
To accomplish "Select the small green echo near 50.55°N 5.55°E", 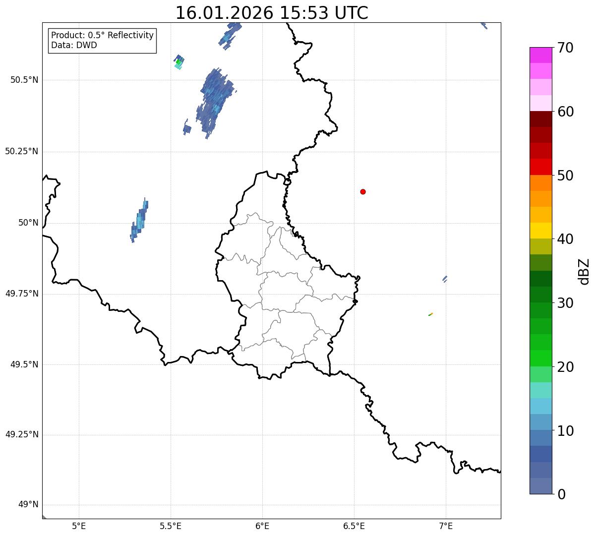I will (179, 62).
